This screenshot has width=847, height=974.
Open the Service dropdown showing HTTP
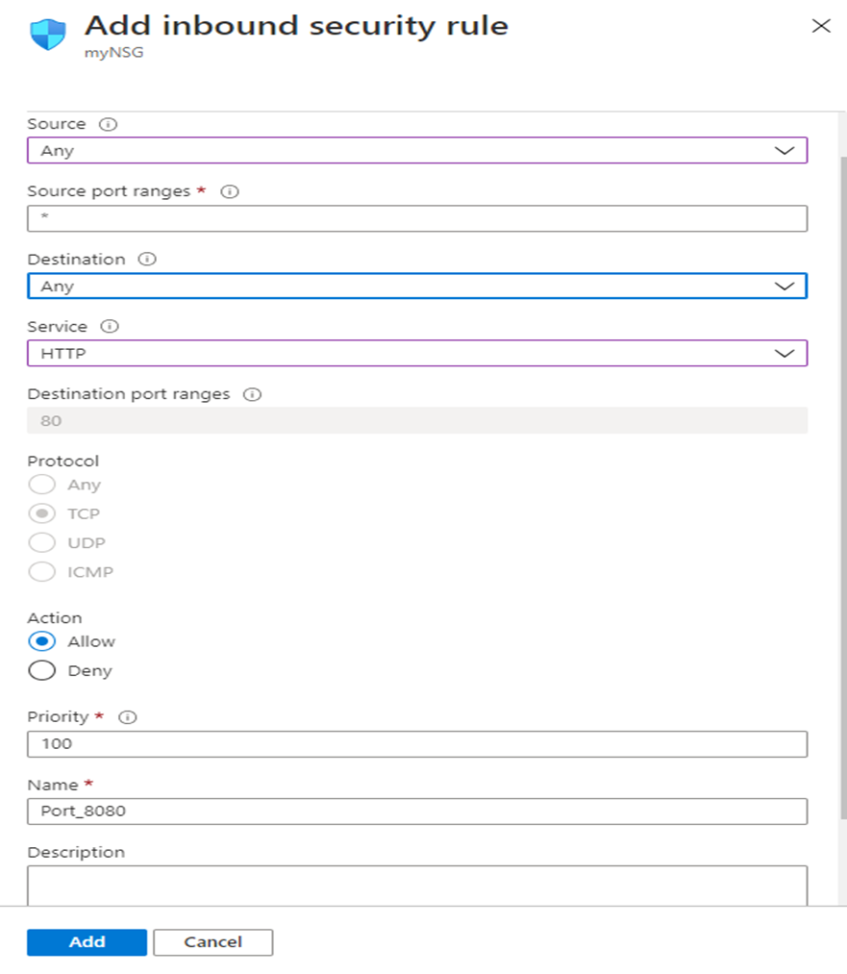pos(416,354)
